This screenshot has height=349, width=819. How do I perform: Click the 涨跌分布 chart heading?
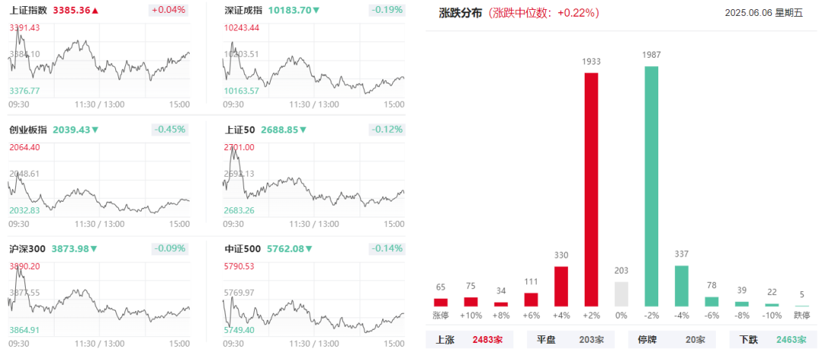[461, 14]
